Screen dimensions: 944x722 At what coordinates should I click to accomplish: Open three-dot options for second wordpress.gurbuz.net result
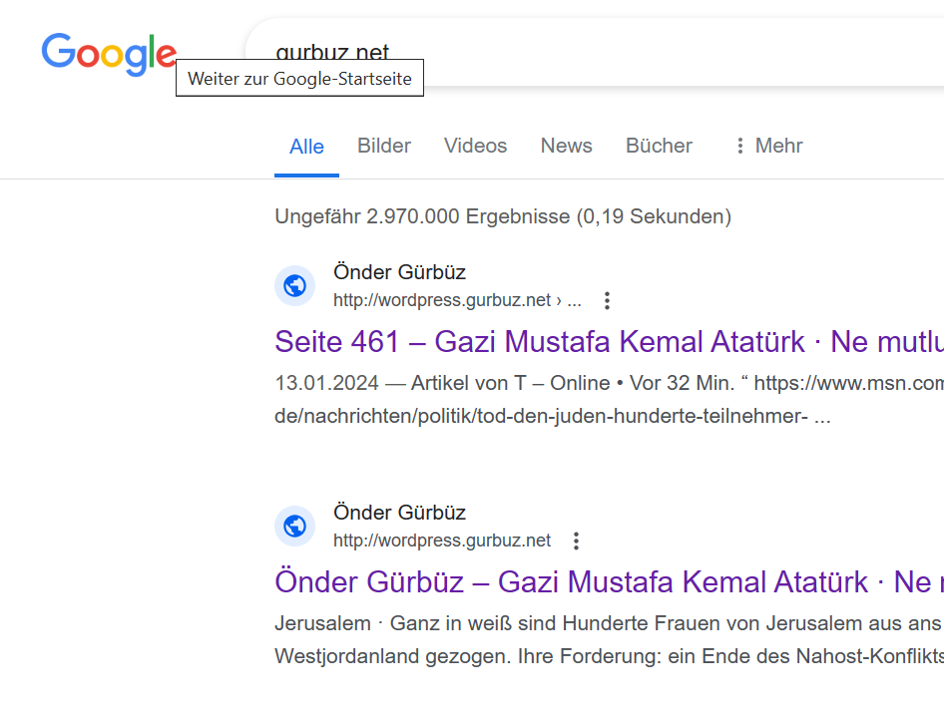pos(576,541)
